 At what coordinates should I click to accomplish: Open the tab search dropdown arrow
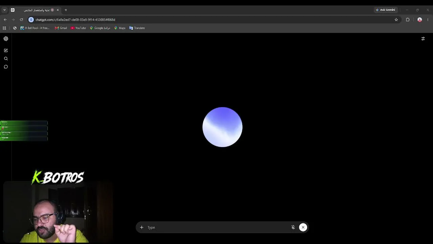click(x=4, y=10)
